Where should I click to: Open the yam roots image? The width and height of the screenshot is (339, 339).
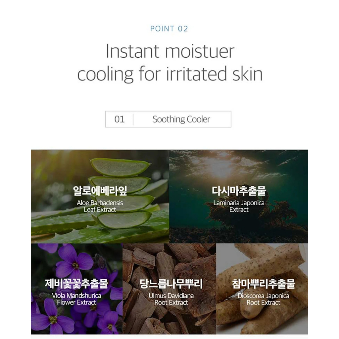click(x=262, y=289)
